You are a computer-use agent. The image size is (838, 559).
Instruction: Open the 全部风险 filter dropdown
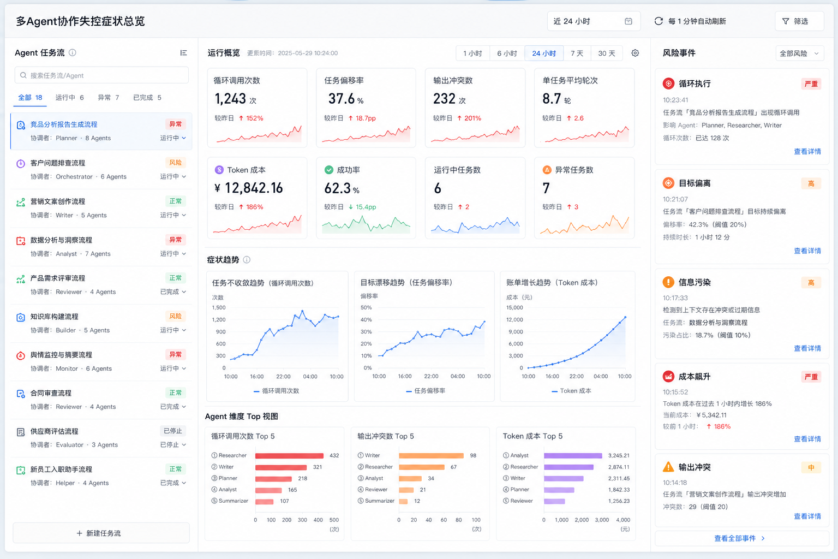coord(800,53)
